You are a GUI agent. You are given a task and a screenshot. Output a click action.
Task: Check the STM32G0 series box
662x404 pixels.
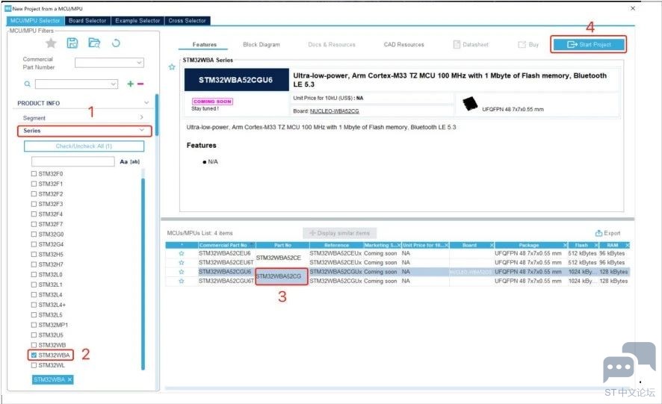[x=34, y=234]
